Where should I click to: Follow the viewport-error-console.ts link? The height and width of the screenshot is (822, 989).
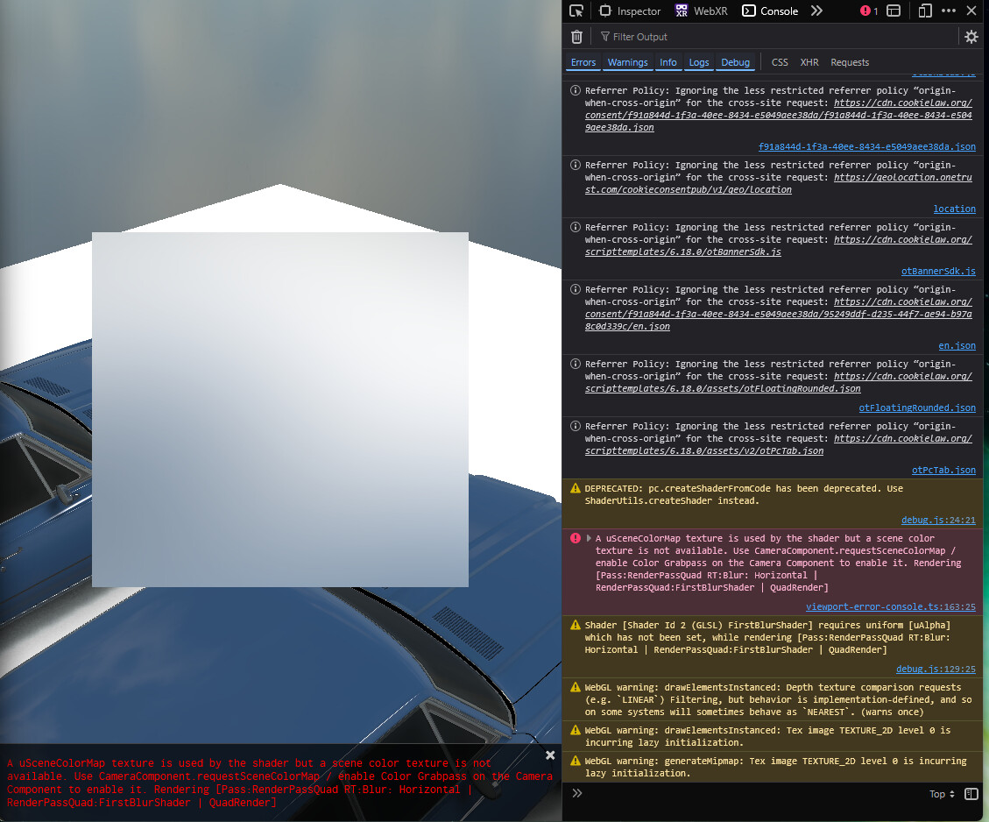tap(891, 606)
